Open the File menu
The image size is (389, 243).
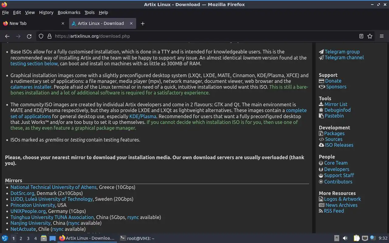pyautogui.click(x=5, y=12)
